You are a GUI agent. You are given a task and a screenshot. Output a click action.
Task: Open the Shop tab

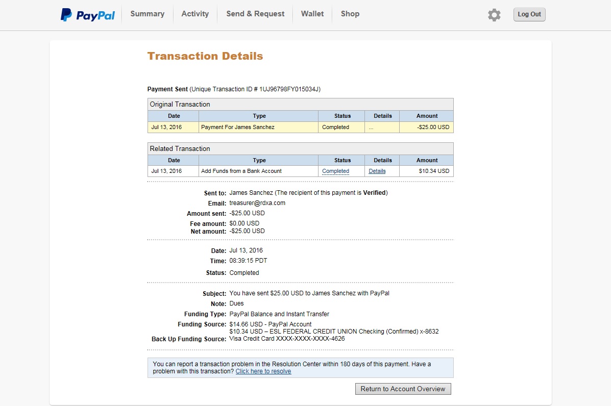tap(350, 14)
